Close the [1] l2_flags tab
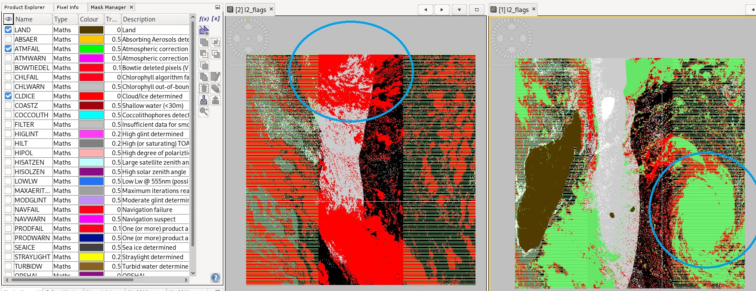 (x=534, y=9)
